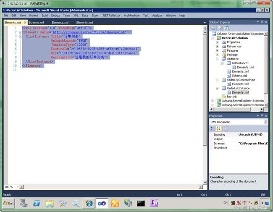Click crossed hammer and wrench taskbar icon
Viewport: 273px width, 212px height.
[63, 203]
